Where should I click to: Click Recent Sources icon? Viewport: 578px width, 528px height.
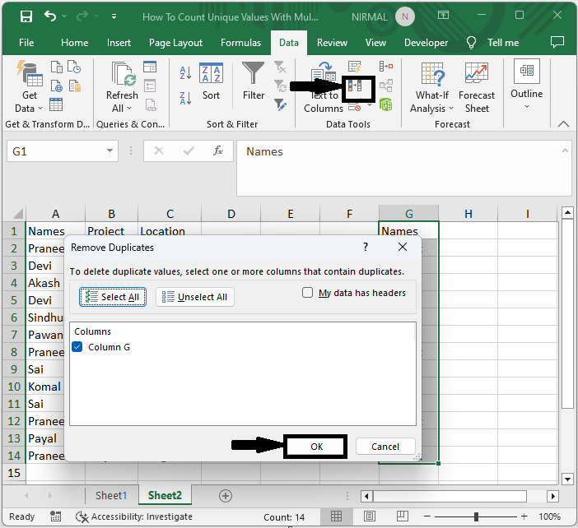(74, 67)
